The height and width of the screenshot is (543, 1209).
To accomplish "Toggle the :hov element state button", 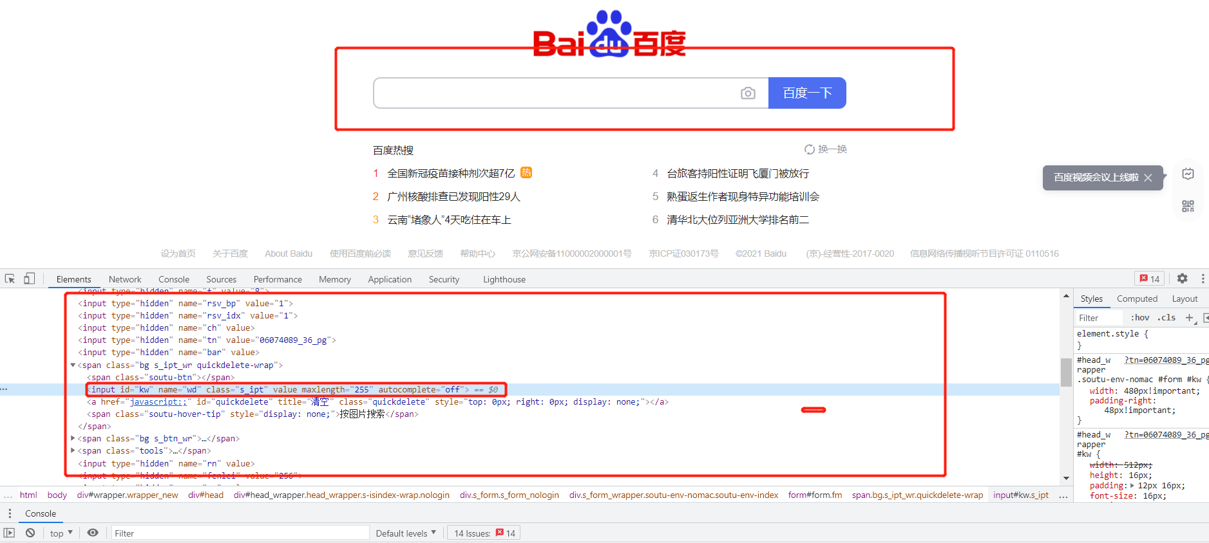I will point(1139,318).
